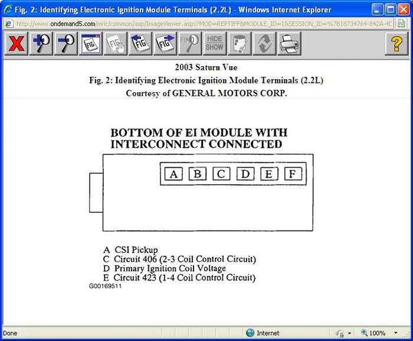Open the zoom level dropdown arrow
This screenshot has height=341, width=413.
coord(395,333)
